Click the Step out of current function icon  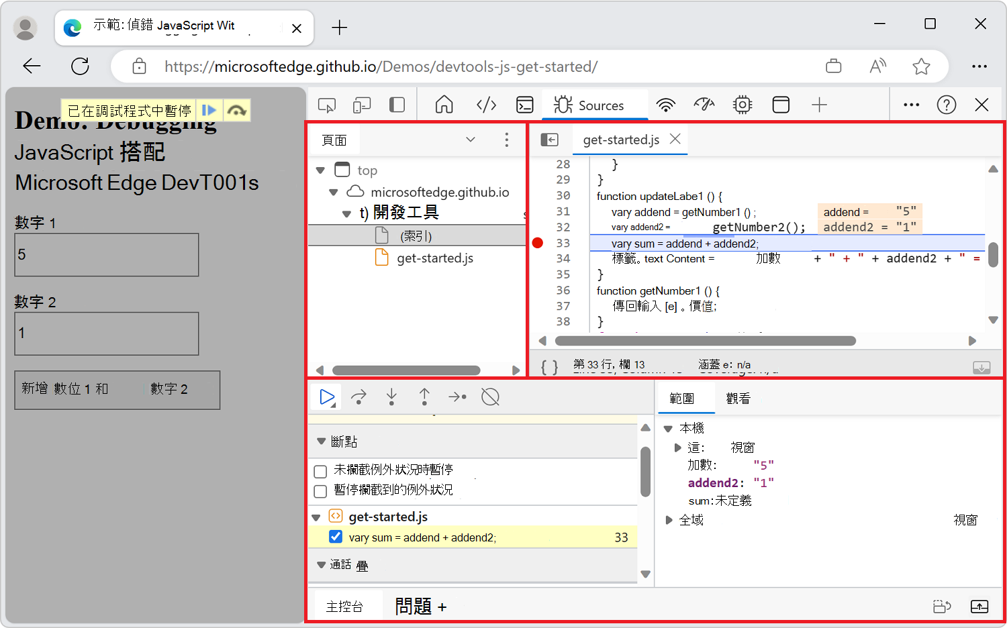pos(424,397)
